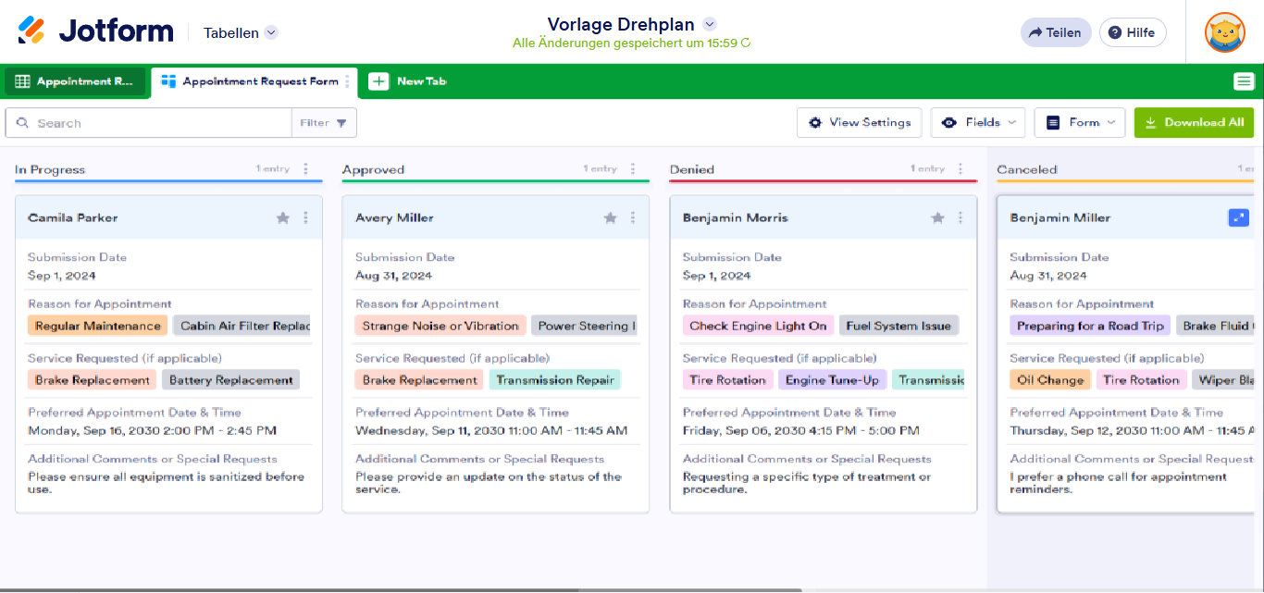Viewport: 1264px width, 593px height.
Task: Open In Progress column options menu
Action: point(305,169)
